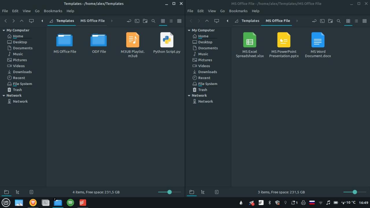Switch left window to list view

point(171,21)
